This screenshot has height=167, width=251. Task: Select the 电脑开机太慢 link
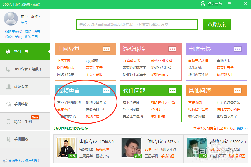coord(198,61)
